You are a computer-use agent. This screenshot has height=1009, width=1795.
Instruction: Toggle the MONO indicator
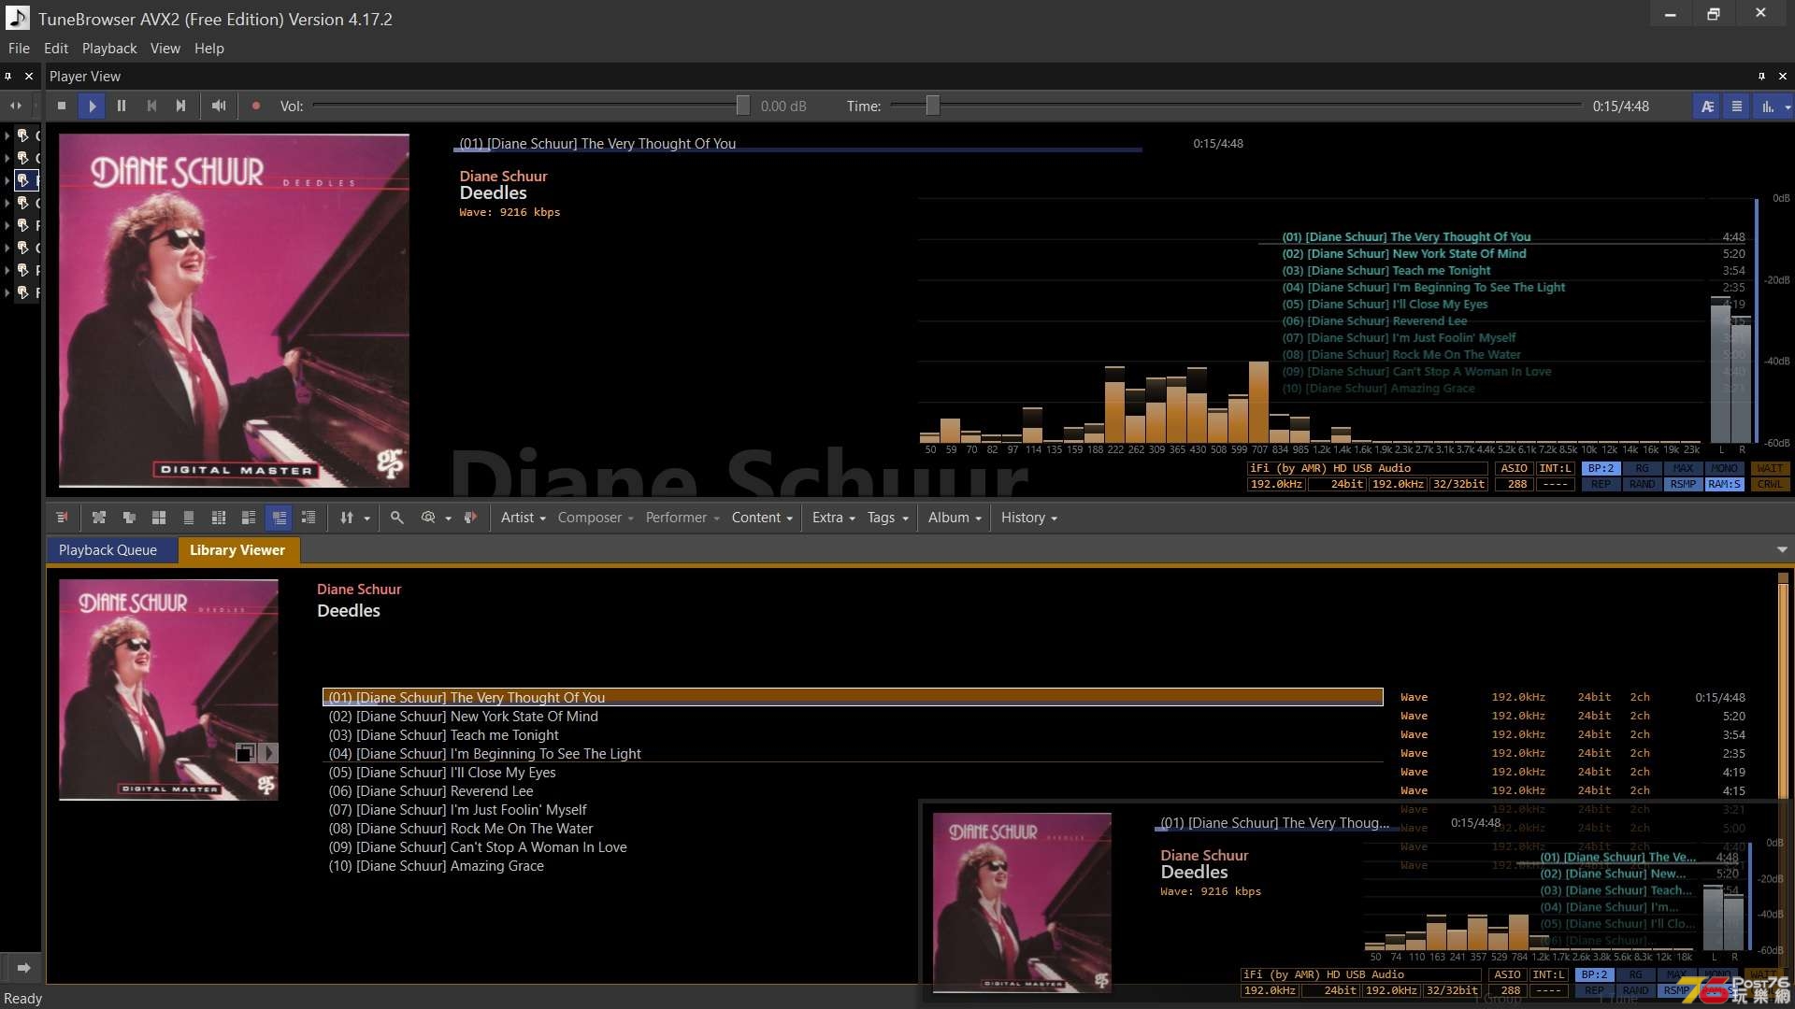click(1724, 469)
